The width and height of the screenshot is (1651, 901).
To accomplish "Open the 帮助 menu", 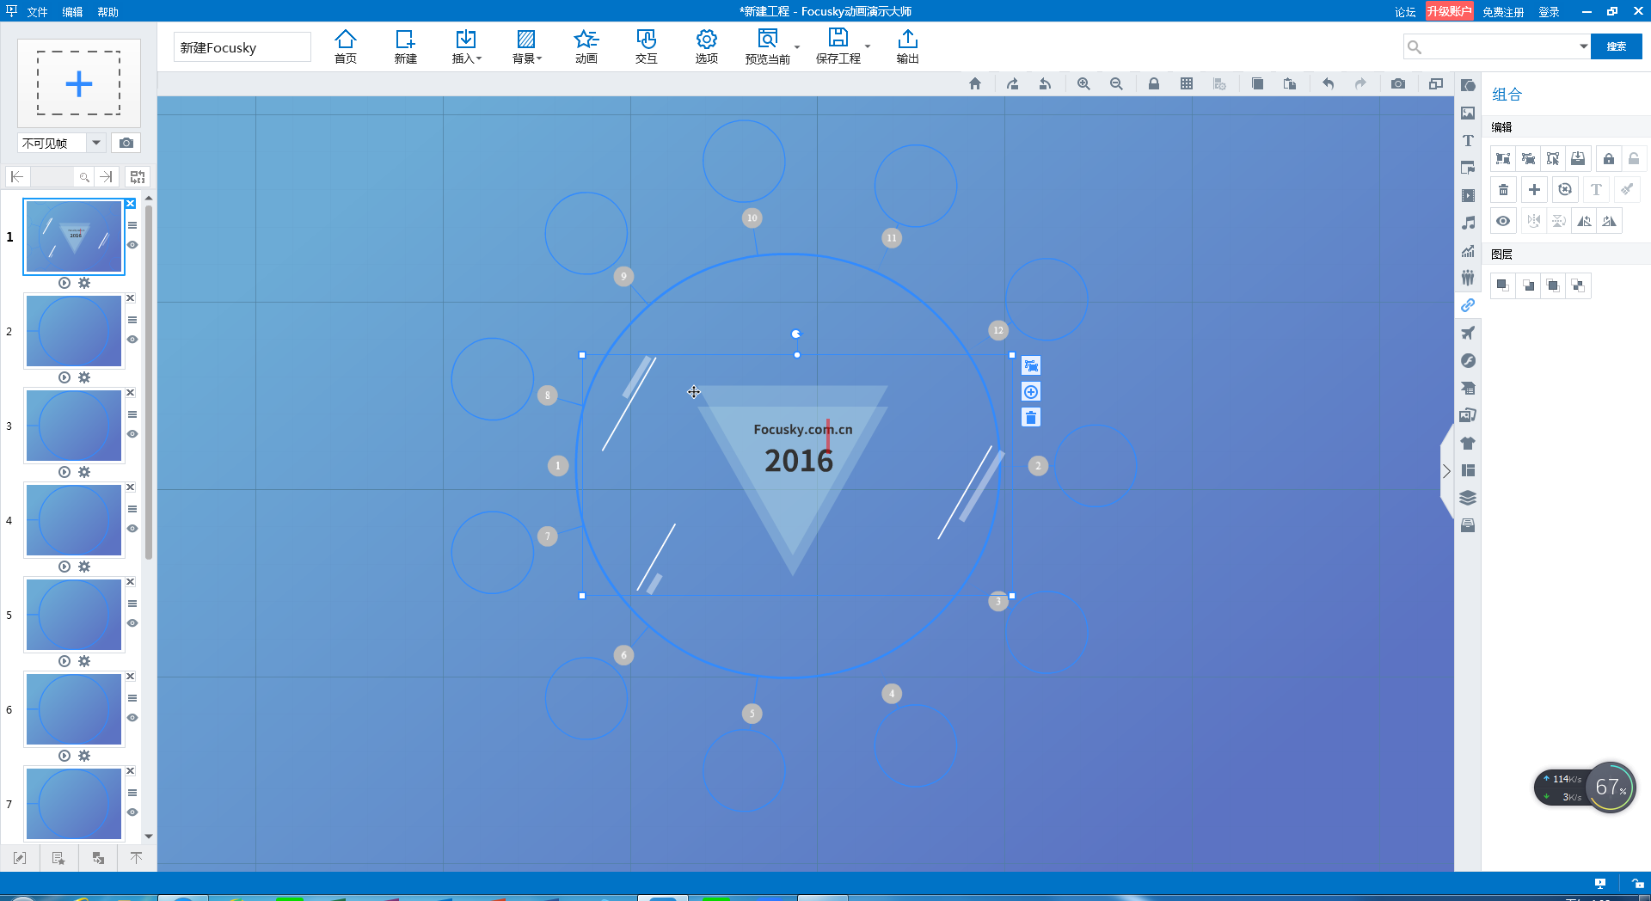I will coord(107,12).
